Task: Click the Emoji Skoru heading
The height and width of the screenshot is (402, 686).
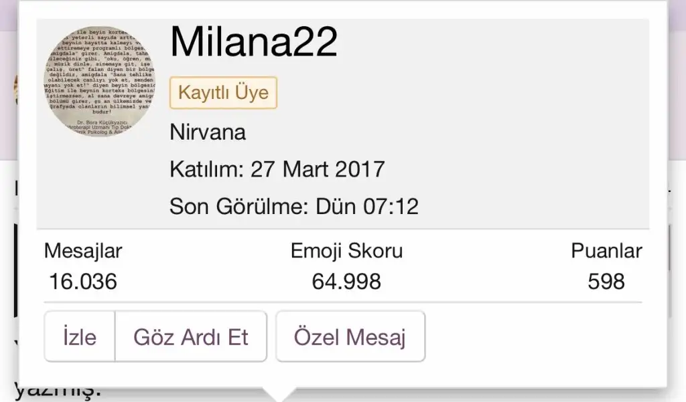Action: [346, 252]
